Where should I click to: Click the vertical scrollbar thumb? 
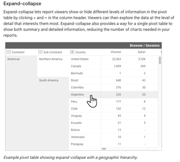coord(160,60)
